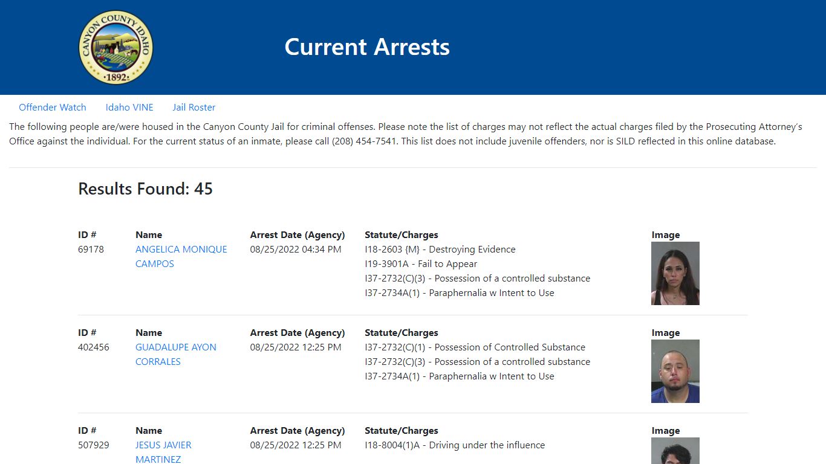This screenshot has width=826, height=464.
Task: Select I37-2732(C)(1) Possession of Controlled Substance charge
Action: (475, 347)
